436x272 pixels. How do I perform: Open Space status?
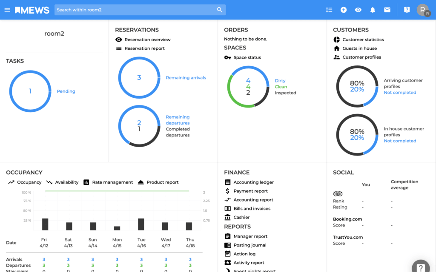pos(247,57)
